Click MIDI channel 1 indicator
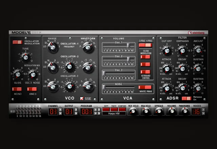The width and height of the screenshot is (217, 149). (17, 109)
